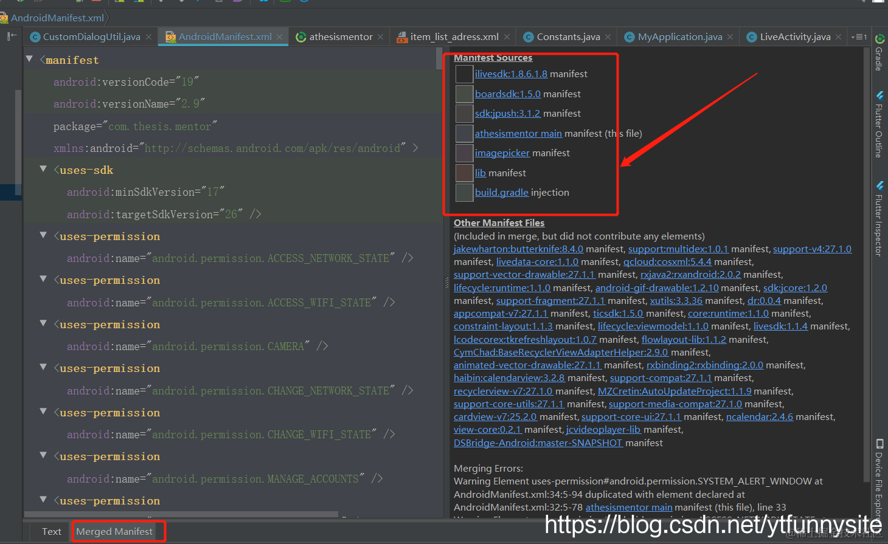Image resolution: width=888 pixels, height=544 pixels.
Task: Collapse uses-permission ACCESS_WIFI_STATE node
Action: [43, 278]
